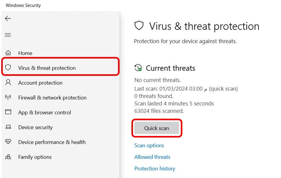281x178 pixels.
Task: Click the Device security laptop icon
Action: [8, 127]
